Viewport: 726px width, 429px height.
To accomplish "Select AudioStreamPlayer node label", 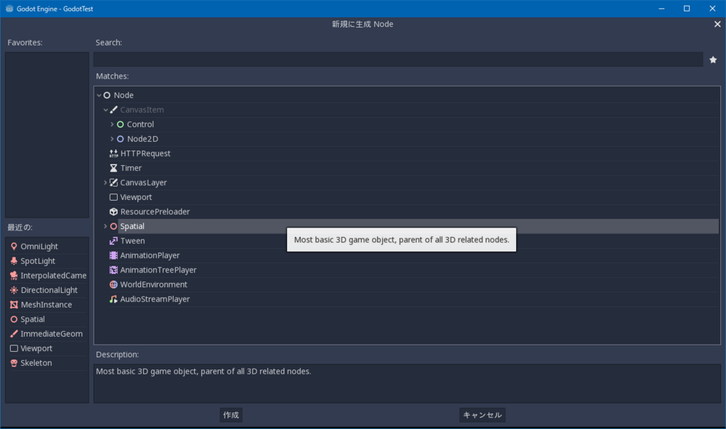I will [x=155, y=299].
